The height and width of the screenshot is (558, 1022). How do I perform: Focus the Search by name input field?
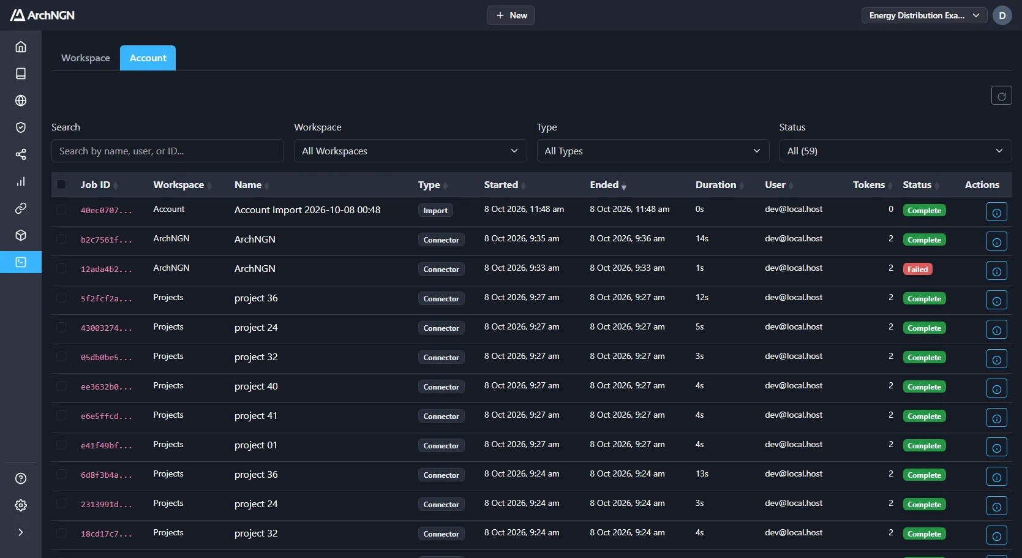tap(168, 151)
